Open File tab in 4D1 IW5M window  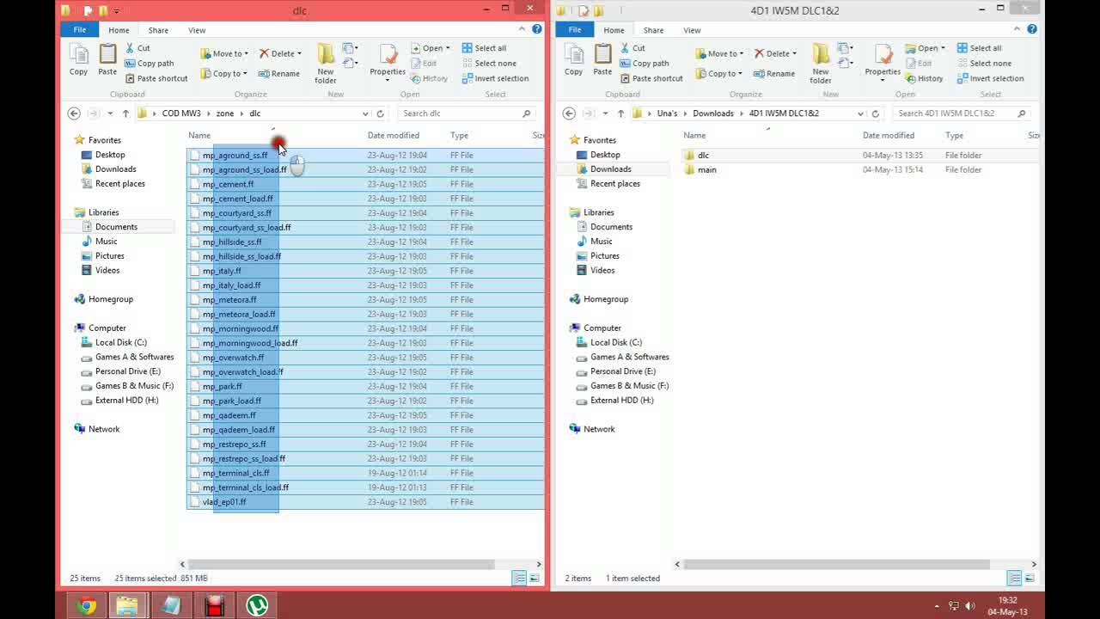point(574,30)
